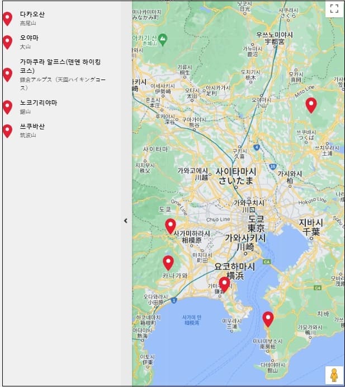Click the 사이타마시 さいたま label on map
Image resolution: width=345 pixels, height=387 pixels.
236,176
